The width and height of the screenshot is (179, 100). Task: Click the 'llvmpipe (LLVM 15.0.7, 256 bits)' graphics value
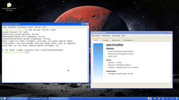pyautogui.click(x=127, y=67)
